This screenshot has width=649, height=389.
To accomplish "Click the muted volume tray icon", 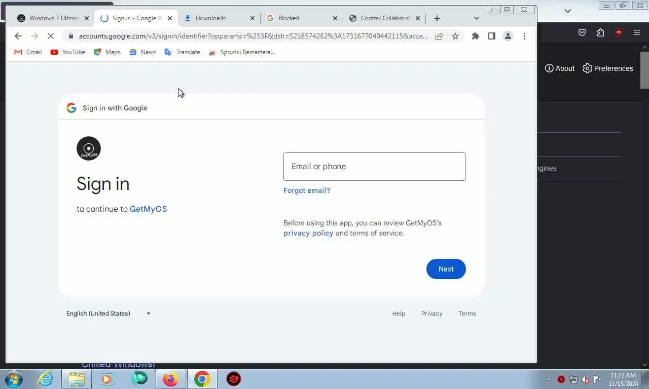I will (586, 379).
